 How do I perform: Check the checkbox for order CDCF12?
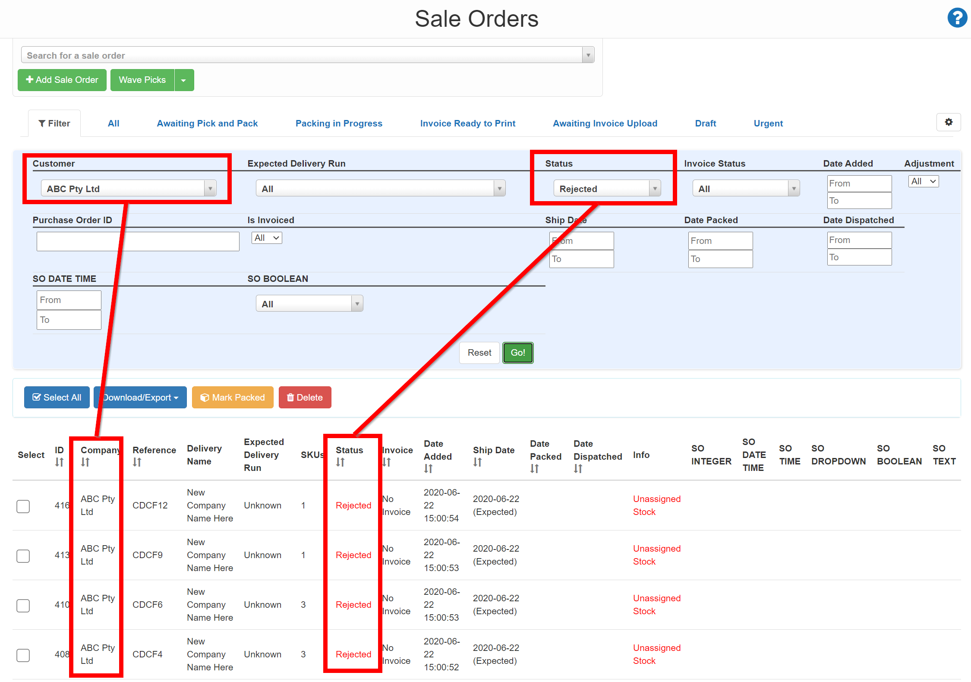pos(23,506)
